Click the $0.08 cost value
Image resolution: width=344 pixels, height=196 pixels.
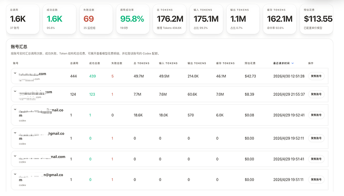[249, 115]
